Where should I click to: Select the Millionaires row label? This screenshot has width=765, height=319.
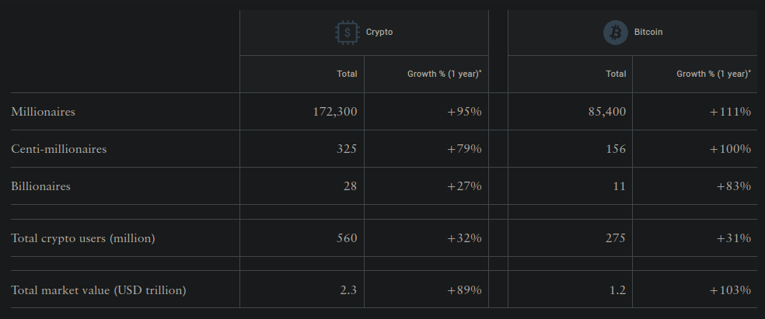(43, 112)
